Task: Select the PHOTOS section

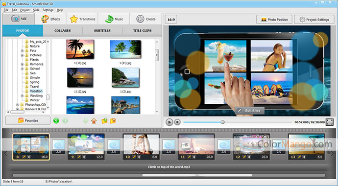Action: click(23, 30)
